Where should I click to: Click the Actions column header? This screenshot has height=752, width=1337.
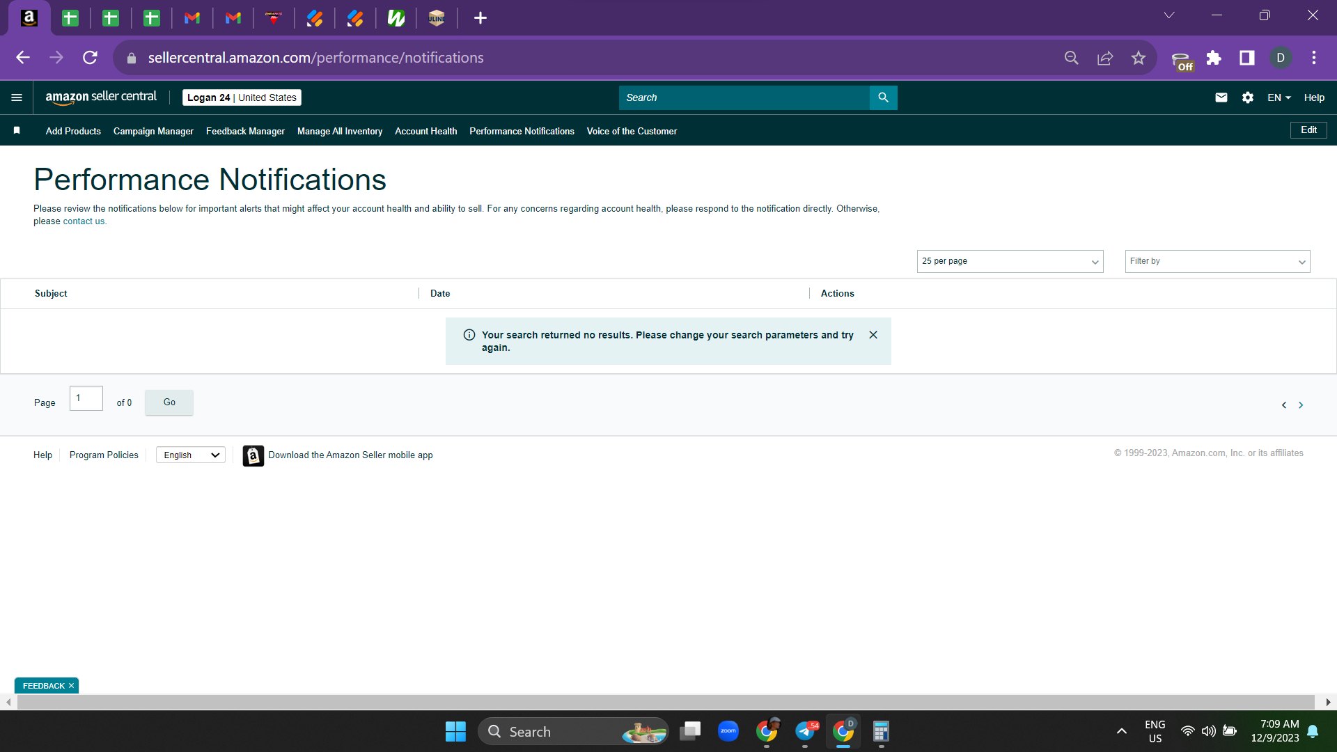point(837,294)
